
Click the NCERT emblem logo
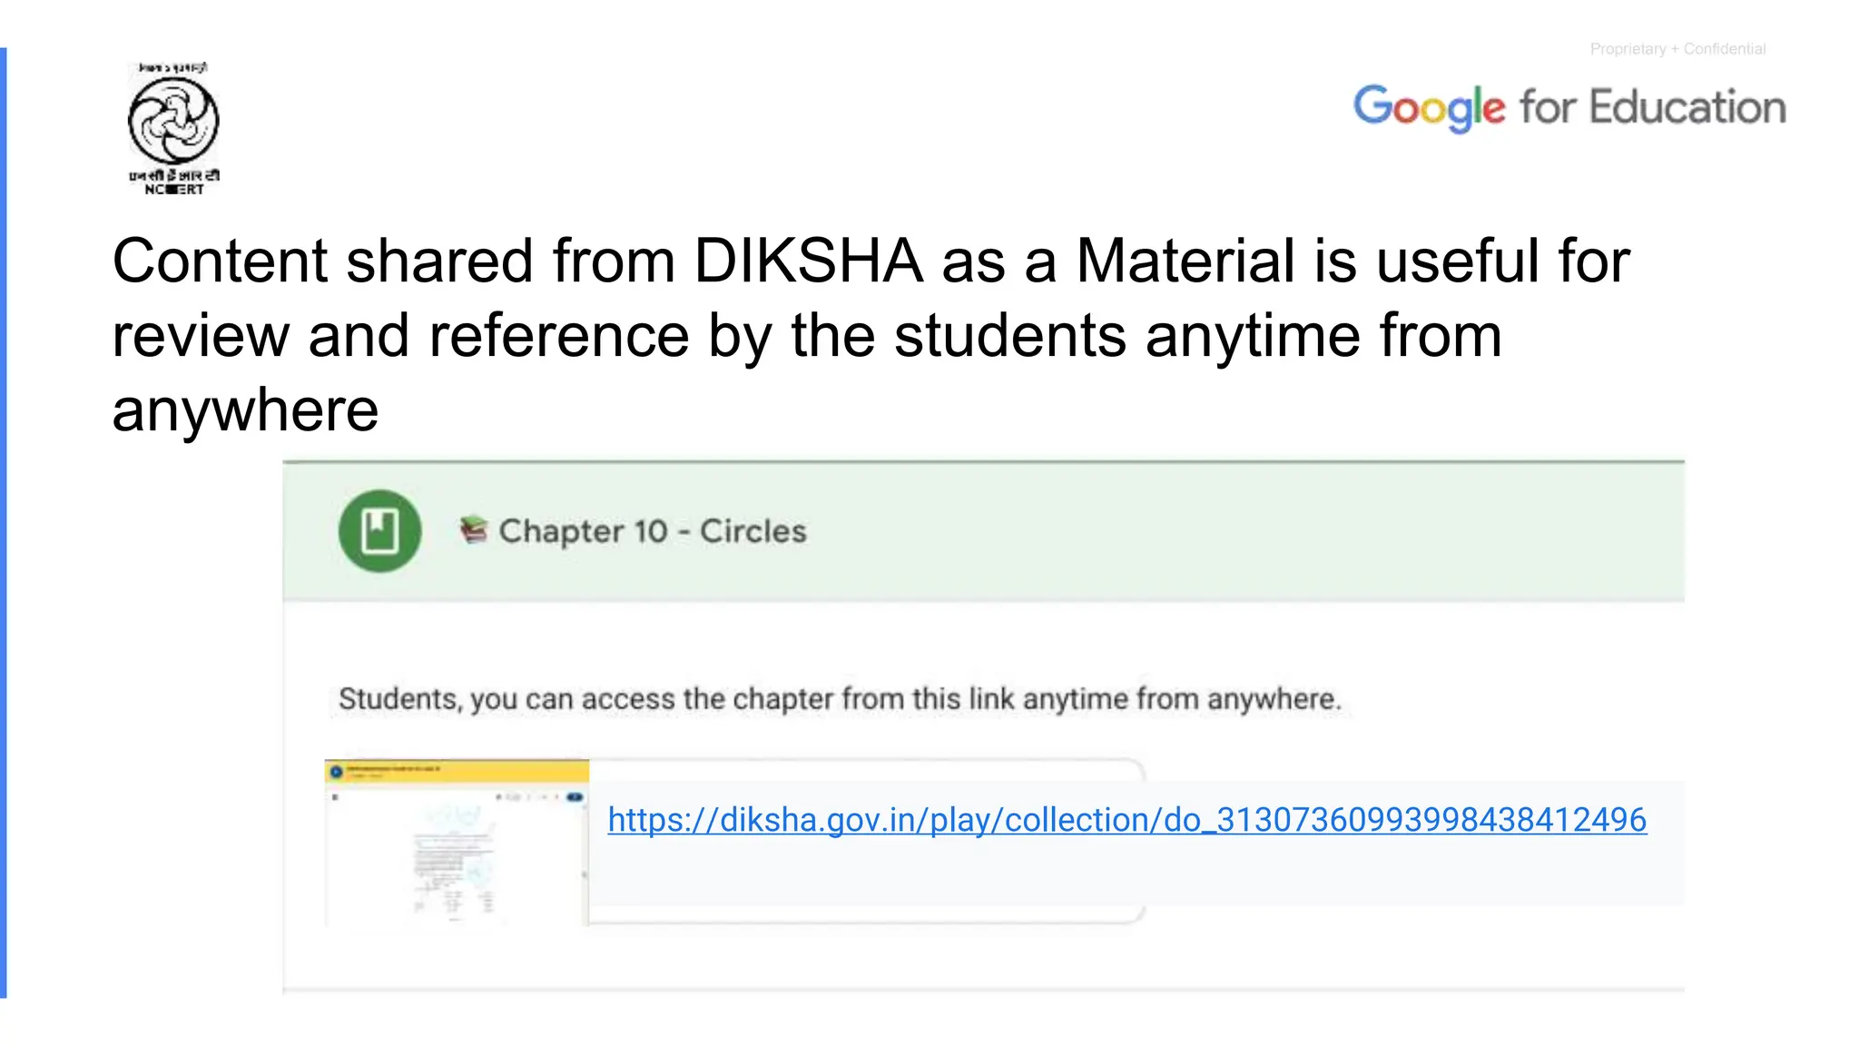click(x=173, y=120)
